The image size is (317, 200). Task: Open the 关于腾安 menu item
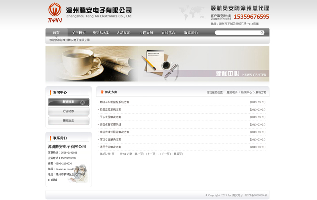click(79, 33)
